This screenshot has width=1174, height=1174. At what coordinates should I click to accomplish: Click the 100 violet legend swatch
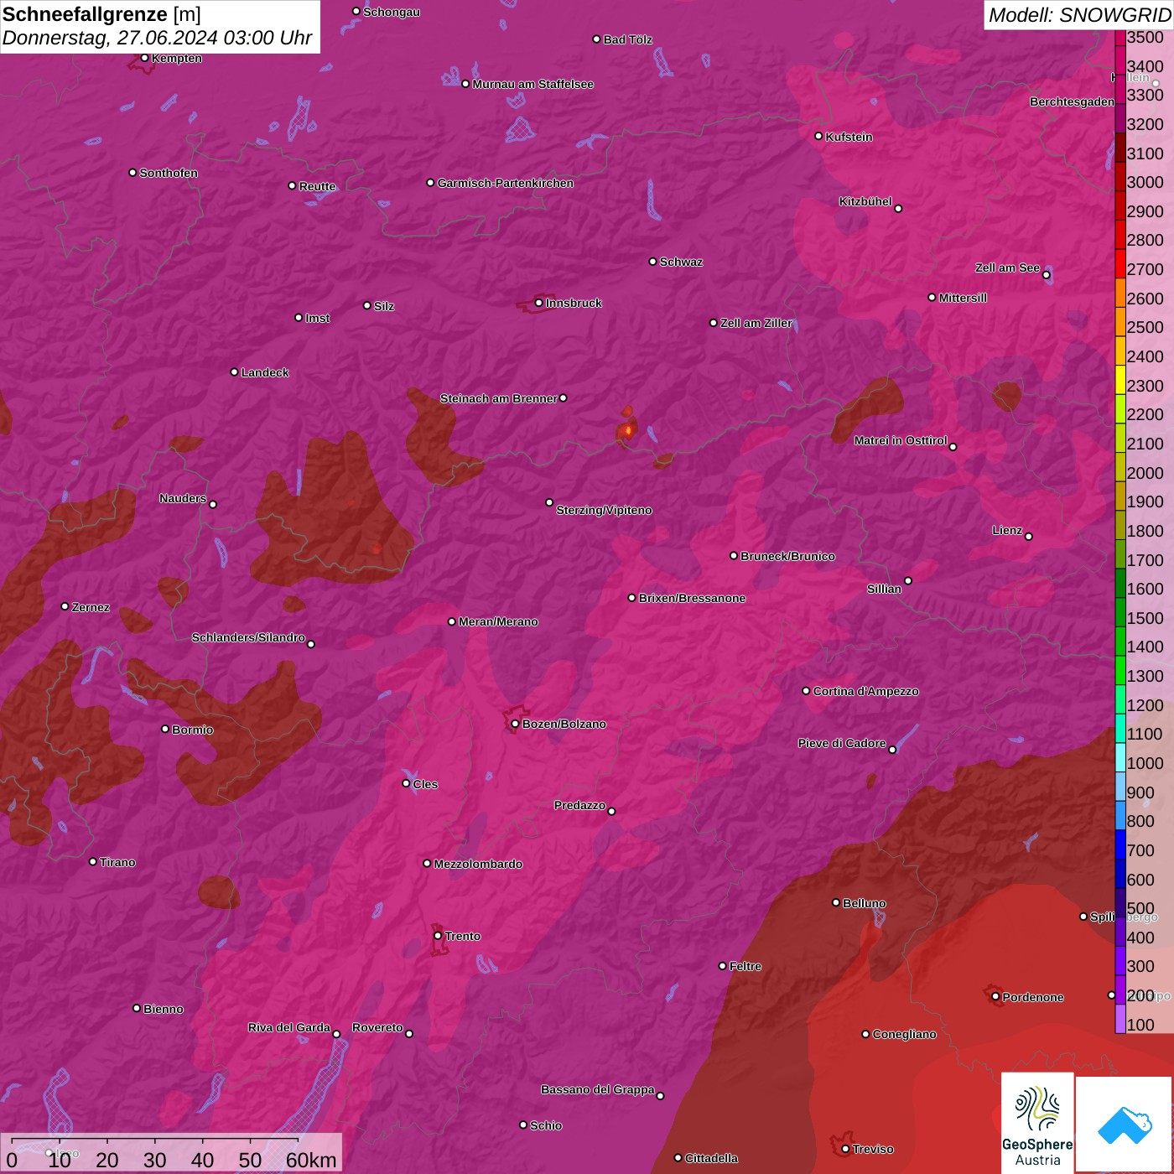pyautogui.click(x=1120, y=1019)
